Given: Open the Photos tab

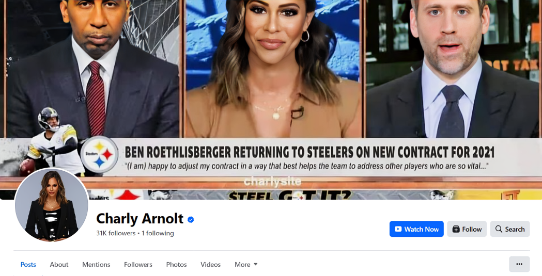Looking at the screenshot, I should click(x=176, y=265).
